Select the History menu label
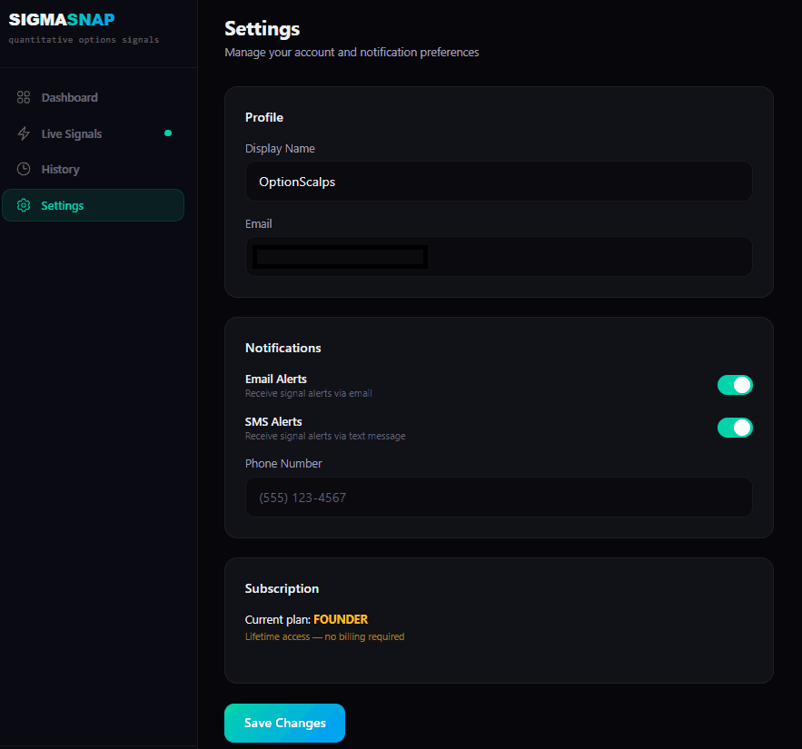Viewport: 802px width, 749px height. coord(60,170)
